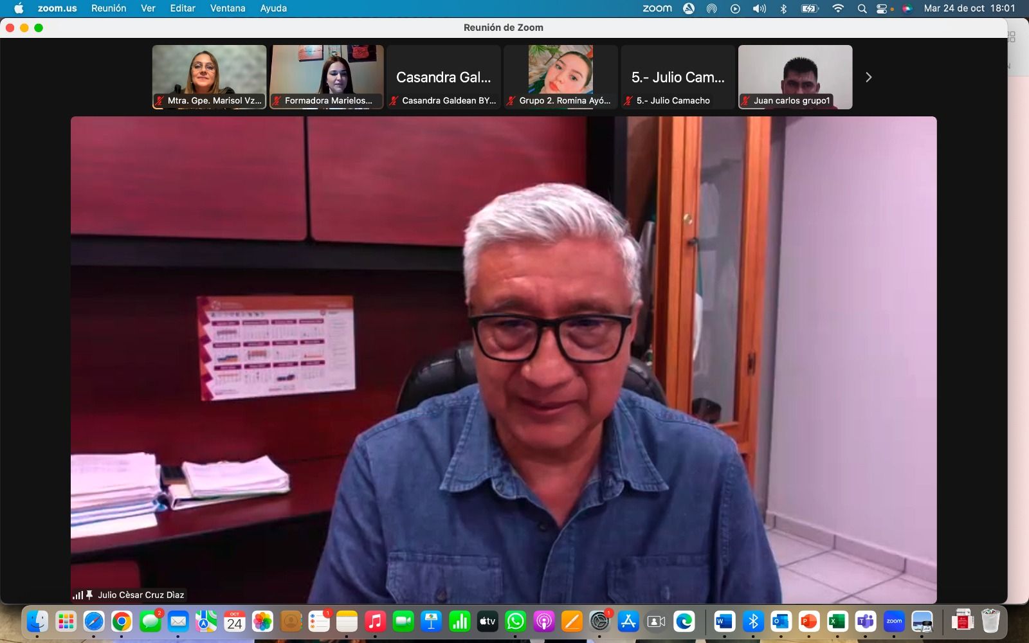The image size is (1029, 643).
Task: Open Microsoft Teams in the Dock
Action: coord(866,621)
